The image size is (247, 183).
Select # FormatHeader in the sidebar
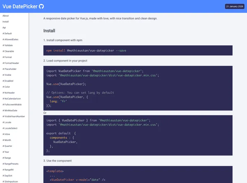pyautogui.click(x=11, y=63)
